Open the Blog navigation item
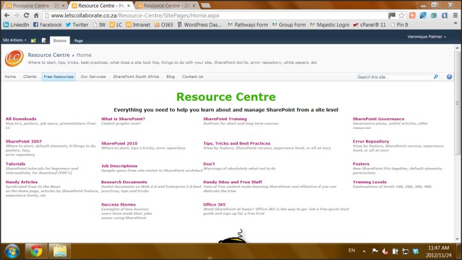 pyautogui.click(x=170, y=77)
